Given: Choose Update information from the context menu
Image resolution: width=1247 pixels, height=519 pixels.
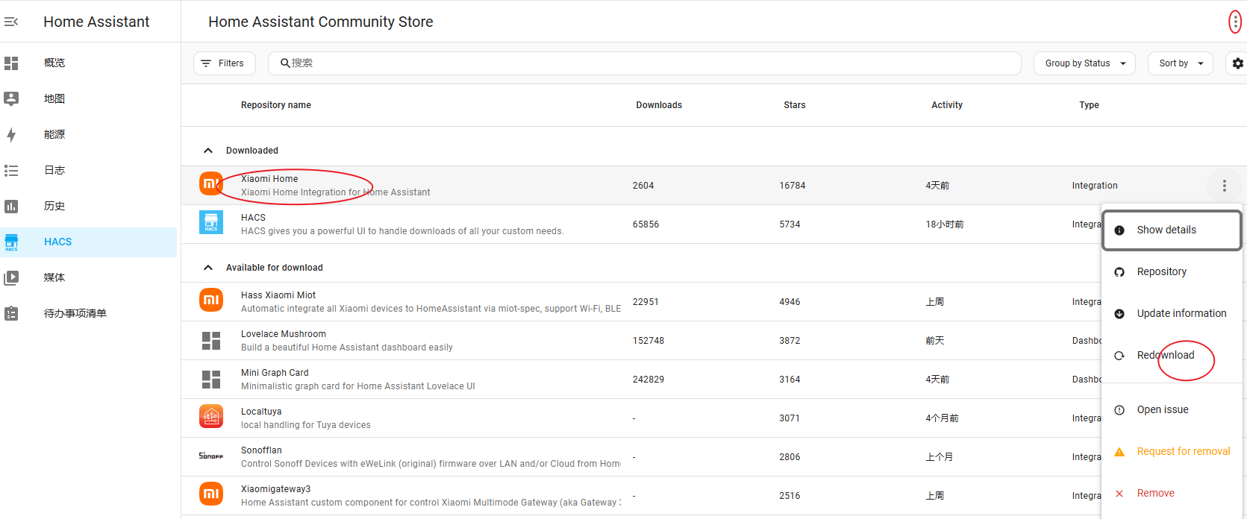Looking at the screenshot, I should pos(1172,314).
